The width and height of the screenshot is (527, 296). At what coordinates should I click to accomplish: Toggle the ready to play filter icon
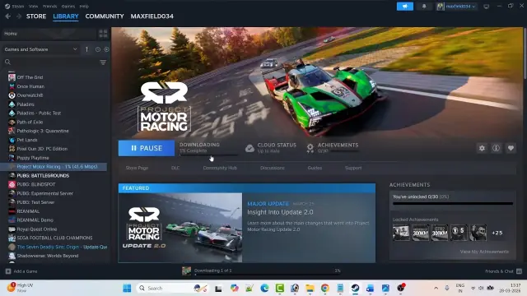click(106, 49)
